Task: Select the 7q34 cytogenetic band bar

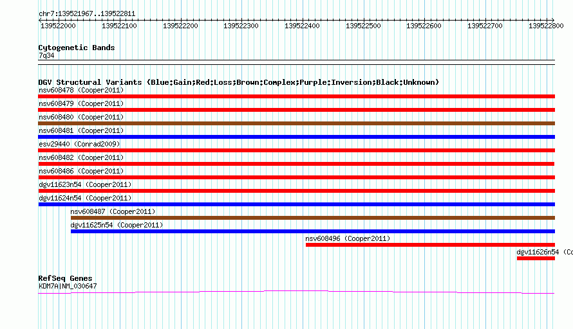Action: point(296,62)
